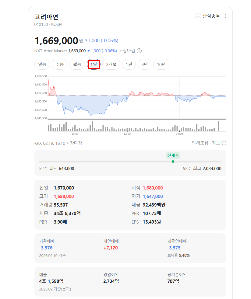Click PBR value 3.90배
The image size is (251, 299).
pos(60,222)
